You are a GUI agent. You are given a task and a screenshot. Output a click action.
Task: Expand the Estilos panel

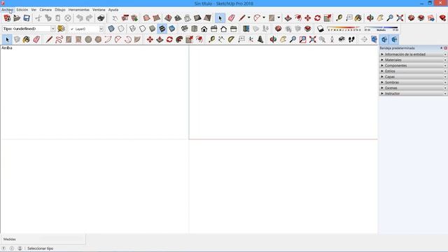414,71
